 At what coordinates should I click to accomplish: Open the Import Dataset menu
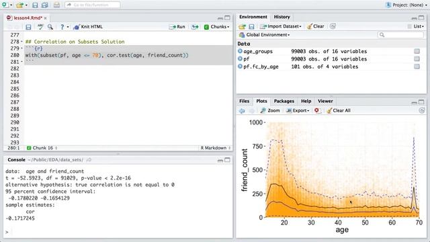(281, 26)
